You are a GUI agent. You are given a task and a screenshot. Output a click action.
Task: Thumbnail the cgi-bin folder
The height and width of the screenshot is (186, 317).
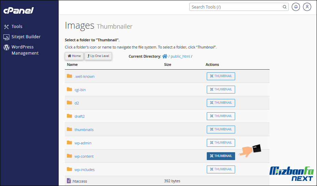(221, 89)
